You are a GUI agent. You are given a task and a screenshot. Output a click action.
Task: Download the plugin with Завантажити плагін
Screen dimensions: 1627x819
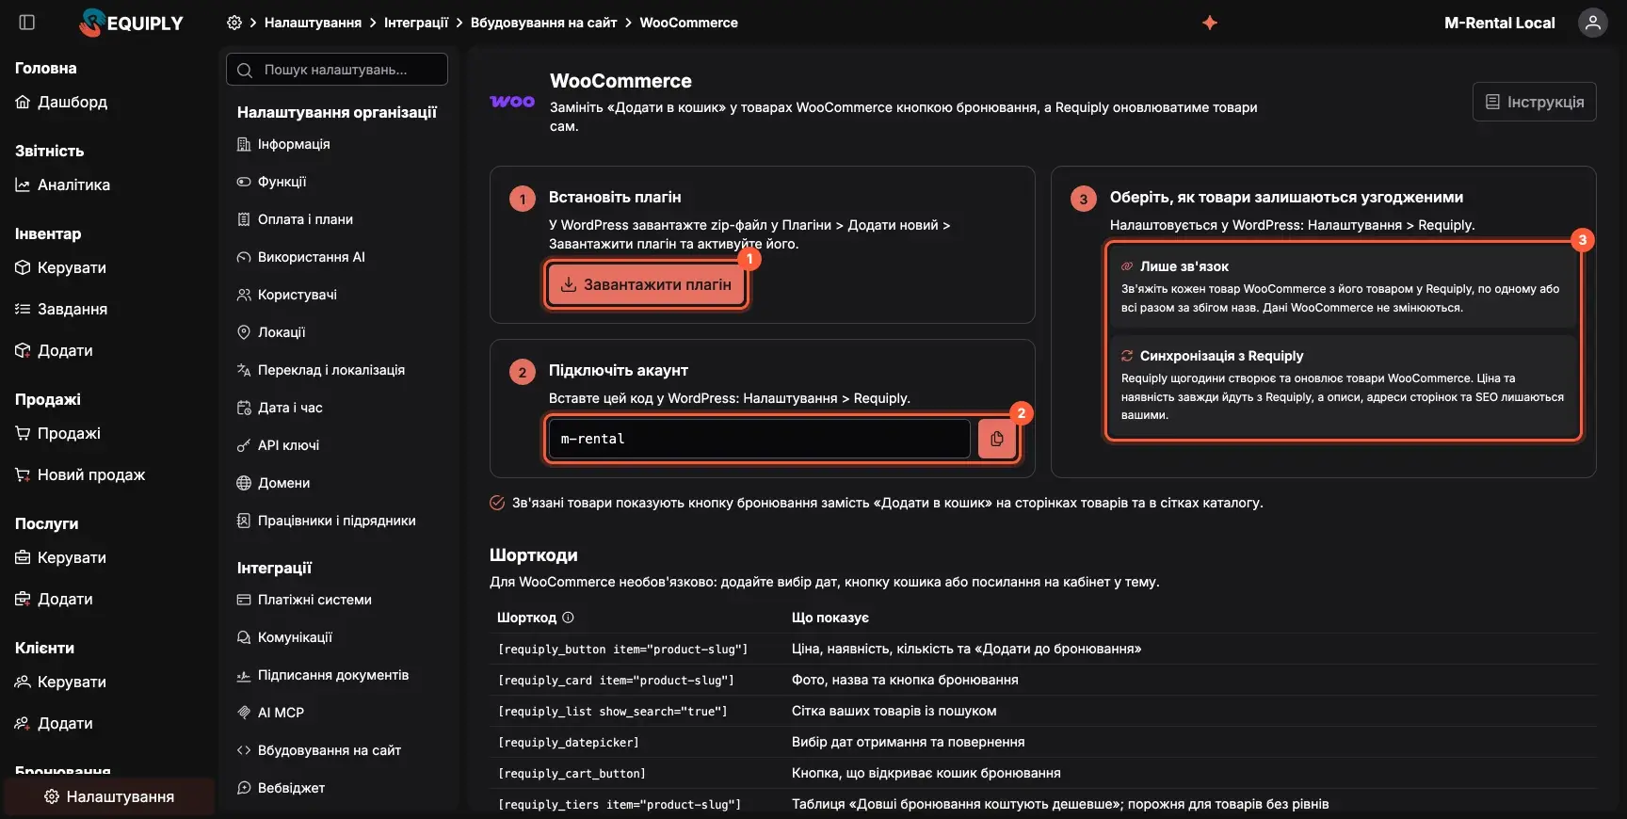tap(646, 284)
